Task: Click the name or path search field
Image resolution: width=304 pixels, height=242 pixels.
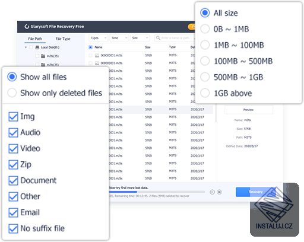Action: pyautogui.click(x=174, y=38)
